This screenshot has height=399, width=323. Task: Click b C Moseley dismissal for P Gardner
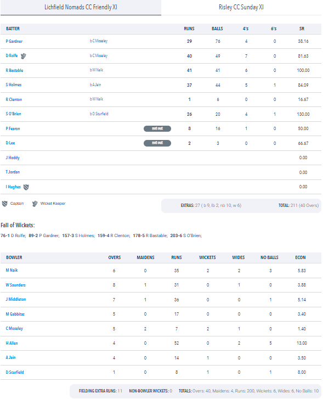[x=99, y=41]
